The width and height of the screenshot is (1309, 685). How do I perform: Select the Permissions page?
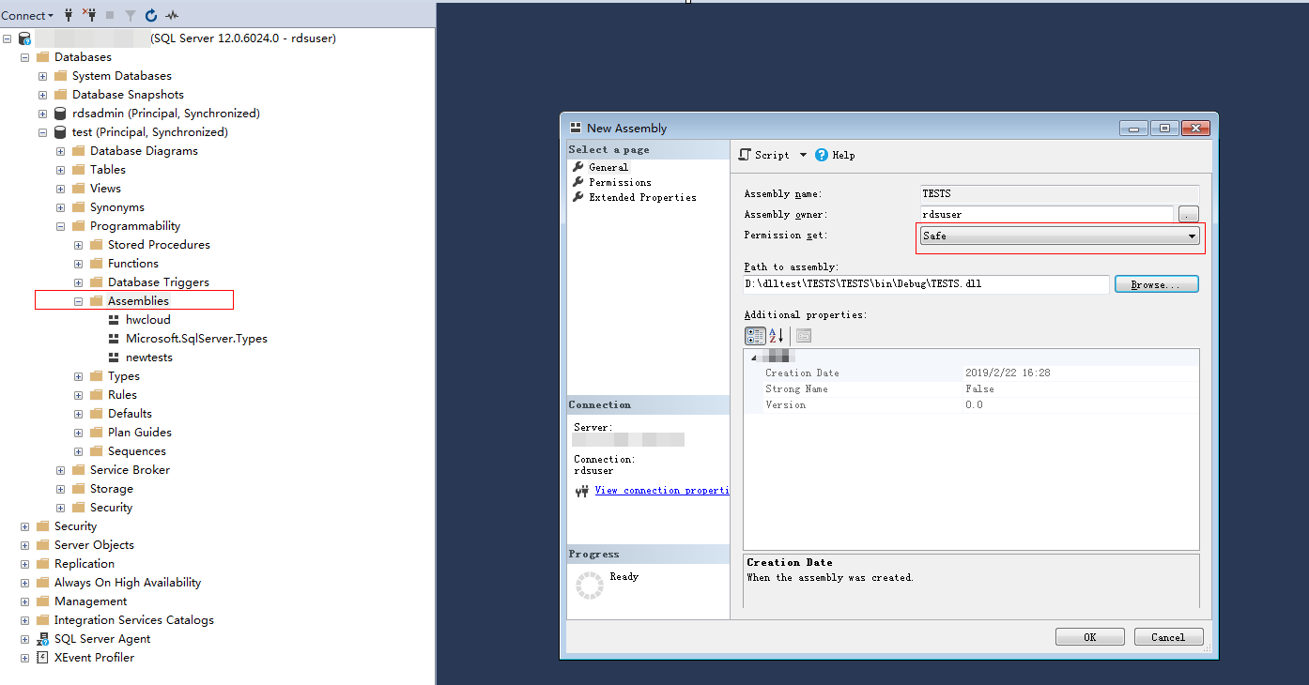(x=620, y=182)
